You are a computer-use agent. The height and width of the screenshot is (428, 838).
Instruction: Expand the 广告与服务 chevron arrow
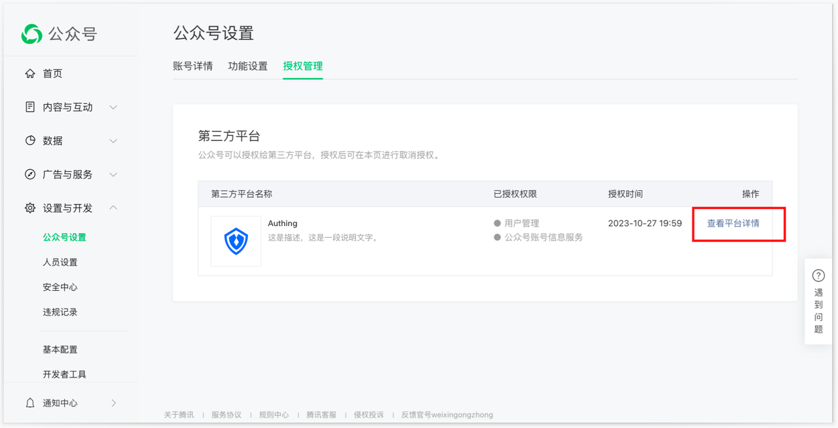coord(113,174)
